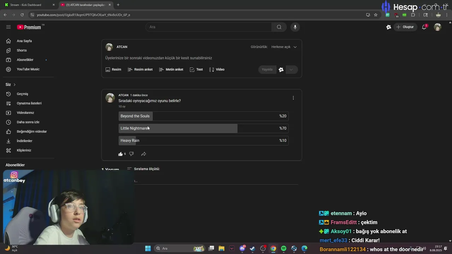The image size is (452, 254).
Task: Open Spotify from taskbar
Action: (284, 248)
